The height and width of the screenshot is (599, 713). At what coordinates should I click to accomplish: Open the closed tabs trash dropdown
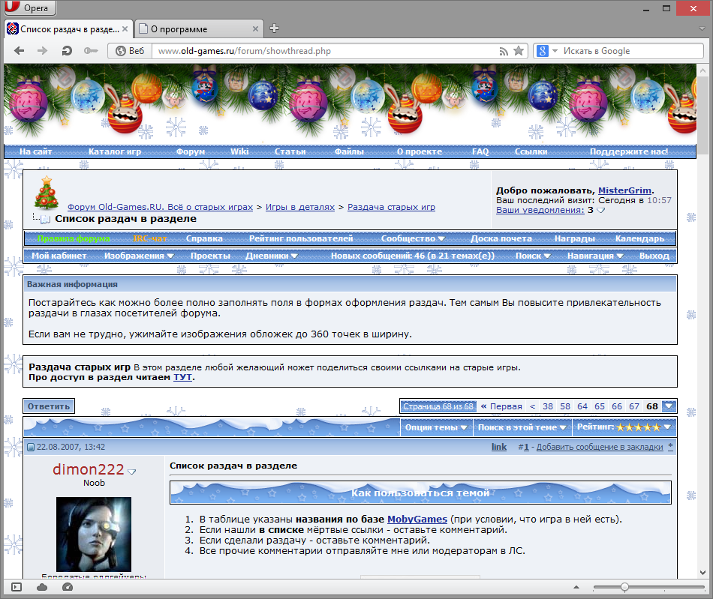pyautogui.click(x=702, y=28)
